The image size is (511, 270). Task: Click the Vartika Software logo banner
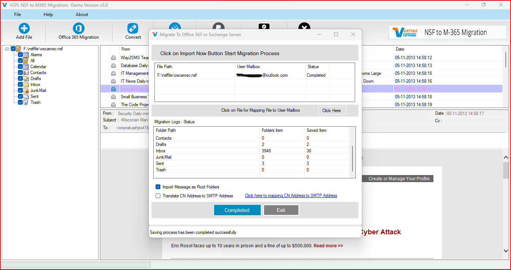coord(448,32)
